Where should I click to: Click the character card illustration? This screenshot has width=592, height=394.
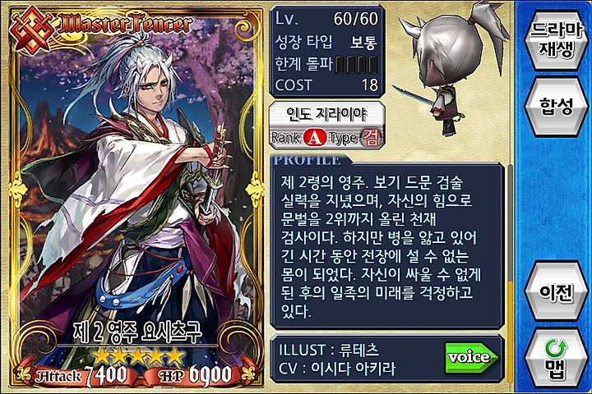pos(136,196)
